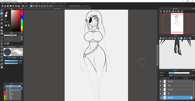
Task: Open the Help menu
Action: (x=64, y=3)
